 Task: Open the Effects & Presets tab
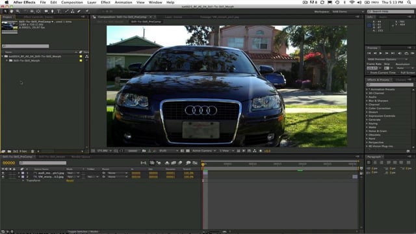click(378, 79)
